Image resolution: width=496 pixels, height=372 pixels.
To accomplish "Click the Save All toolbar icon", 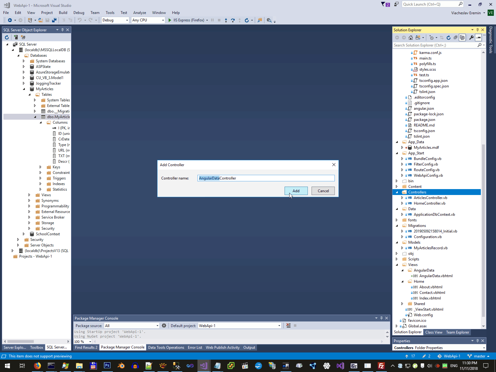I will coord(54,20).
